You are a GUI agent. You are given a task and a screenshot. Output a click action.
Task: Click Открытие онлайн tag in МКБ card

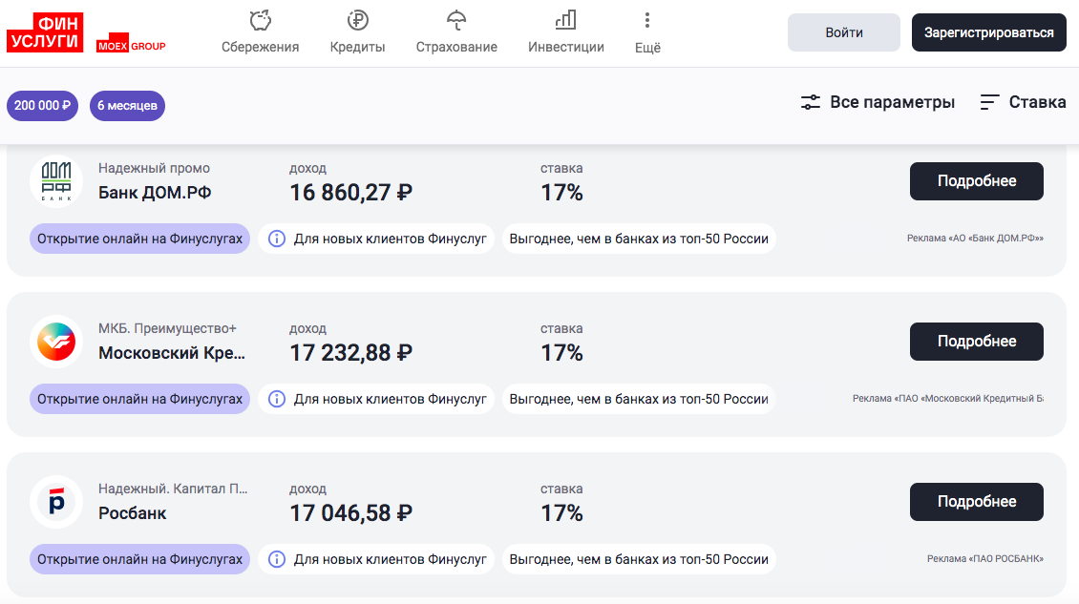coord(139,399)
